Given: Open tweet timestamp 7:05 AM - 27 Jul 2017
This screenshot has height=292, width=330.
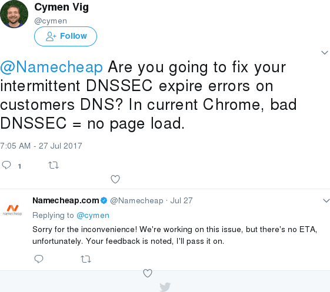Looking at the screenshot, I should tap(41, 146).
